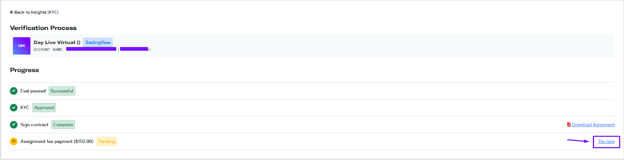Click the Verification Process heading

[x=43, y=28]
